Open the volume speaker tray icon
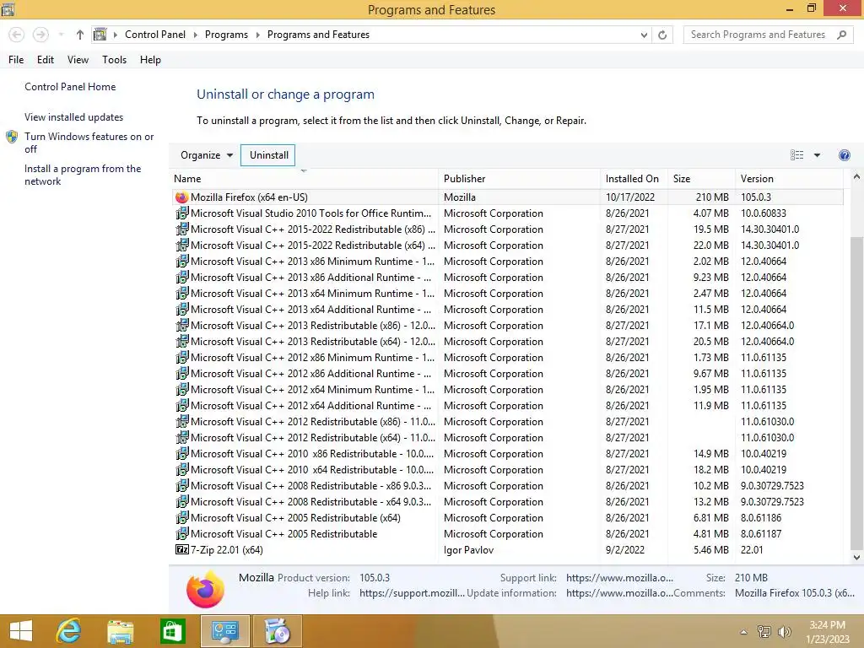 (784, 632)
